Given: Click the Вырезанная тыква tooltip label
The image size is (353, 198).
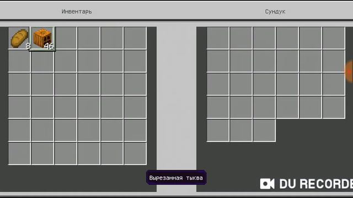Looking at the screenshot, I should [176, 178].
